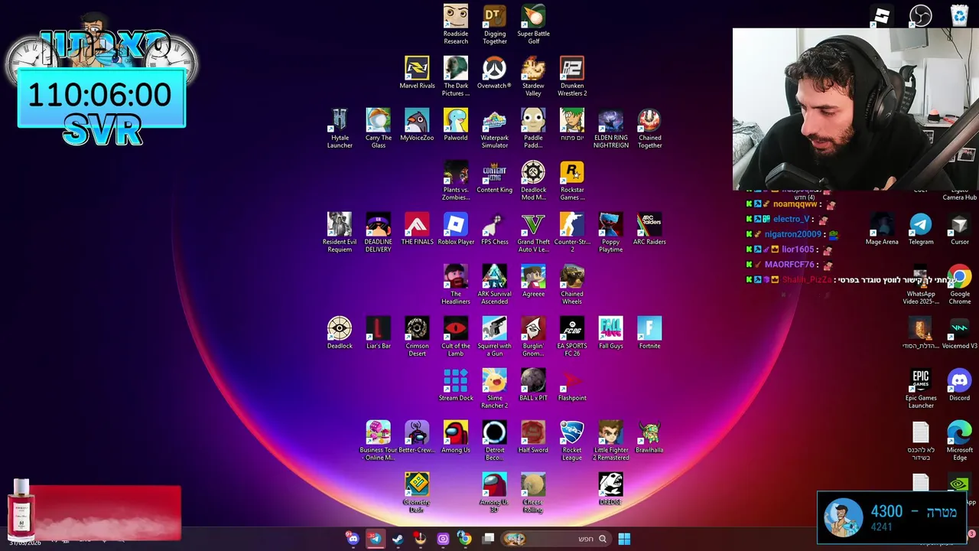Open ELDEN RING NIGHTREIGN shortcut
The image size is (979, 551).
coord(610,129)
